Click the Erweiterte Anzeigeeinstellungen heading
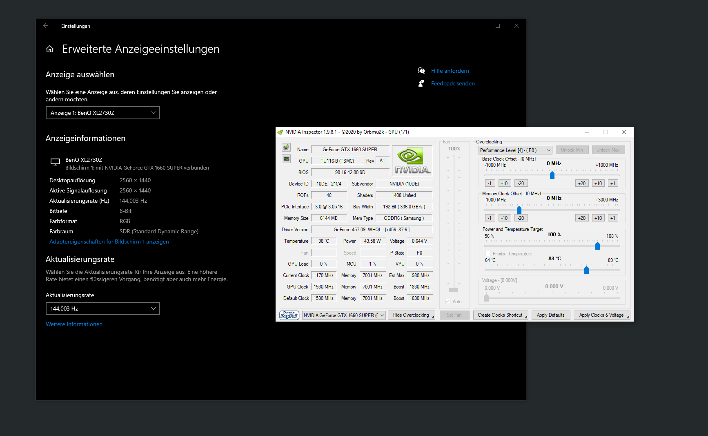Image resolution: width=708 pixels, height=436 pixels. click(x=141, y=49)
